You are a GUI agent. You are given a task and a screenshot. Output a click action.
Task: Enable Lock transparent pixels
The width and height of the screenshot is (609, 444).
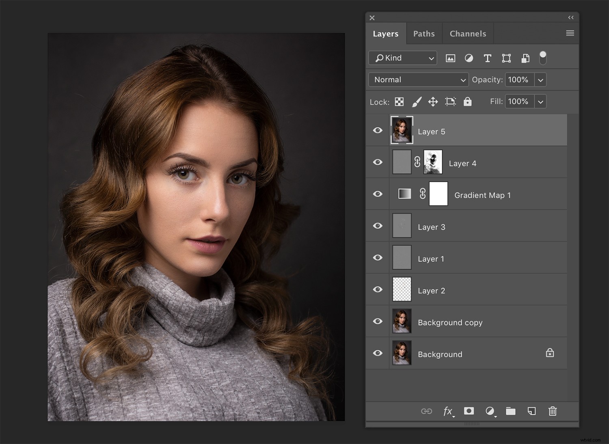click(399, 101)
